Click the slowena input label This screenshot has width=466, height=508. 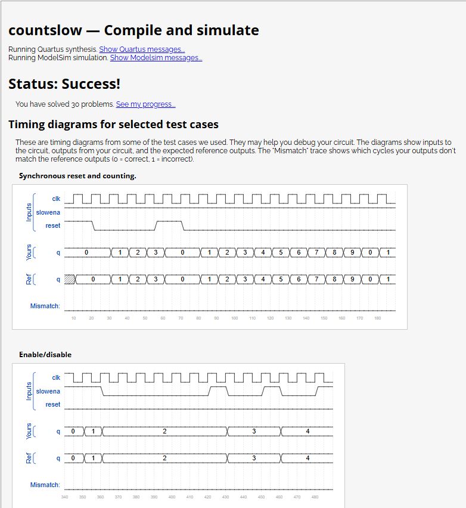[x=48, y=212]
